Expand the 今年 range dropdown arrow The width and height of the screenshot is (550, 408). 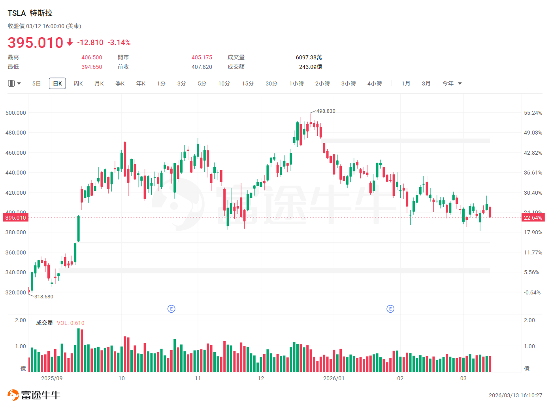point(460,83)
